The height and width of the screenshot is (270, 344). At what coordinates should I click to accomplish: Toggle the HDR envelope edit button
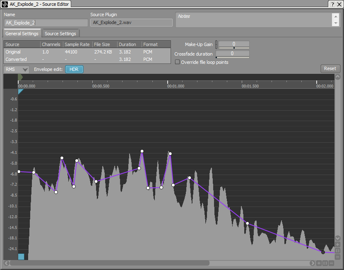(x=74, y=69)
